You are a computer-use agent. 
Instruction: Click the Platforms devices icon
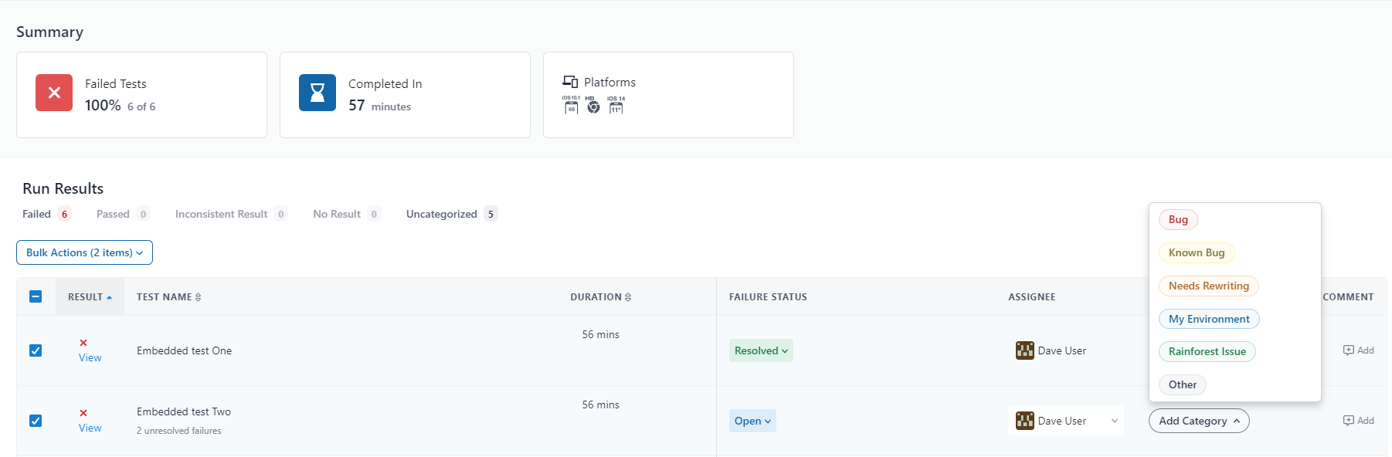coord(570,82)
